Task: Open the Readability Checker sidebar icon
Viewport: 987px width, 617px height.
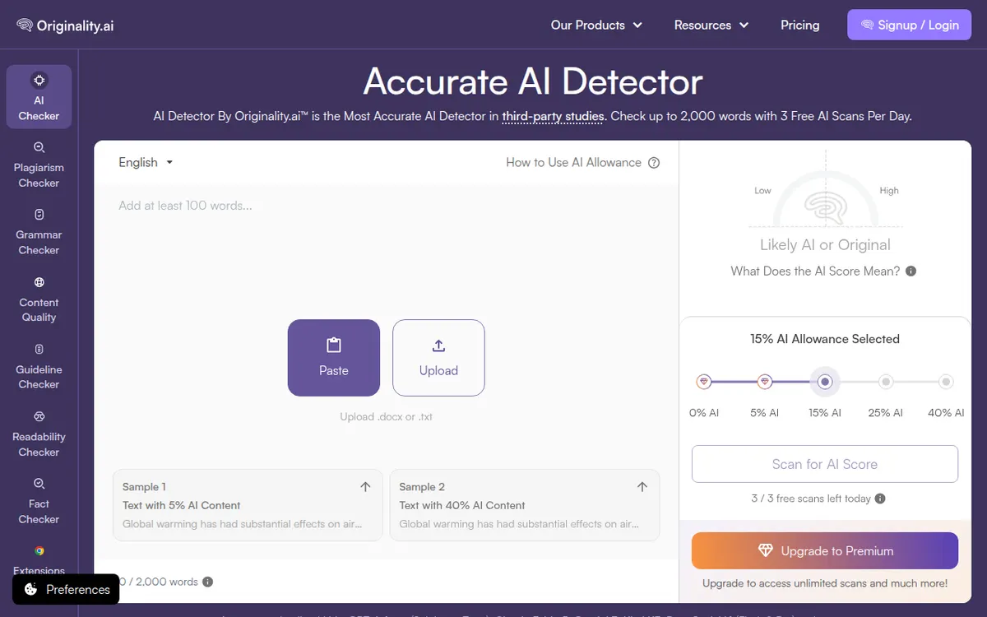Action: [39, 416]
